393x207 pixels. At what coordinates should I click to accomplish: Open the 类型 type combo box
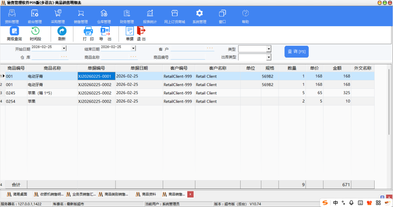pyautogui.click(x=269, y=49)
